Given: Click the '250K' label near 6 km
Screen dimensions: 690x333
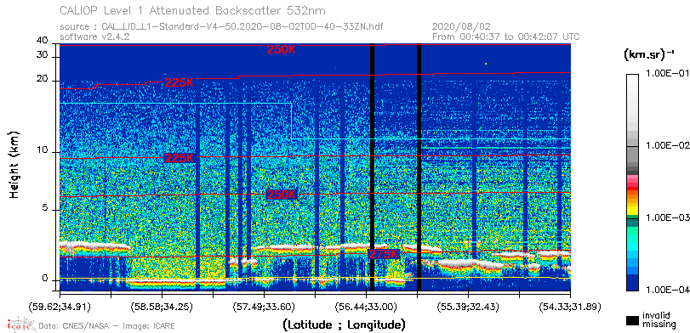Looking at the screenshot, I should click(282, 195).
